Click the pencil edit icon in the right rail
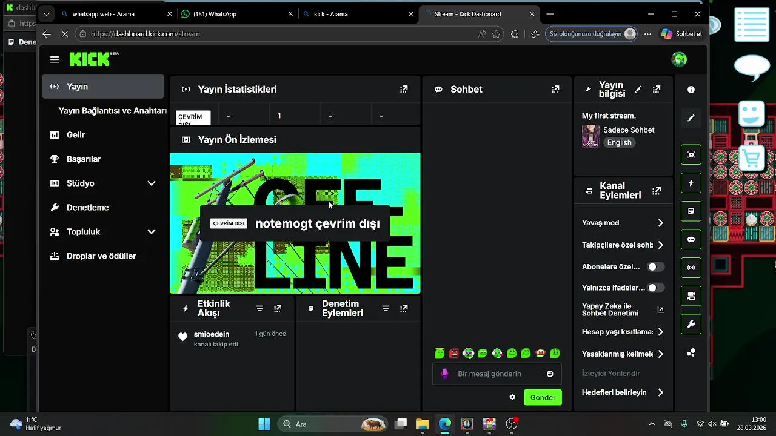776x436 pixels. 691,118
